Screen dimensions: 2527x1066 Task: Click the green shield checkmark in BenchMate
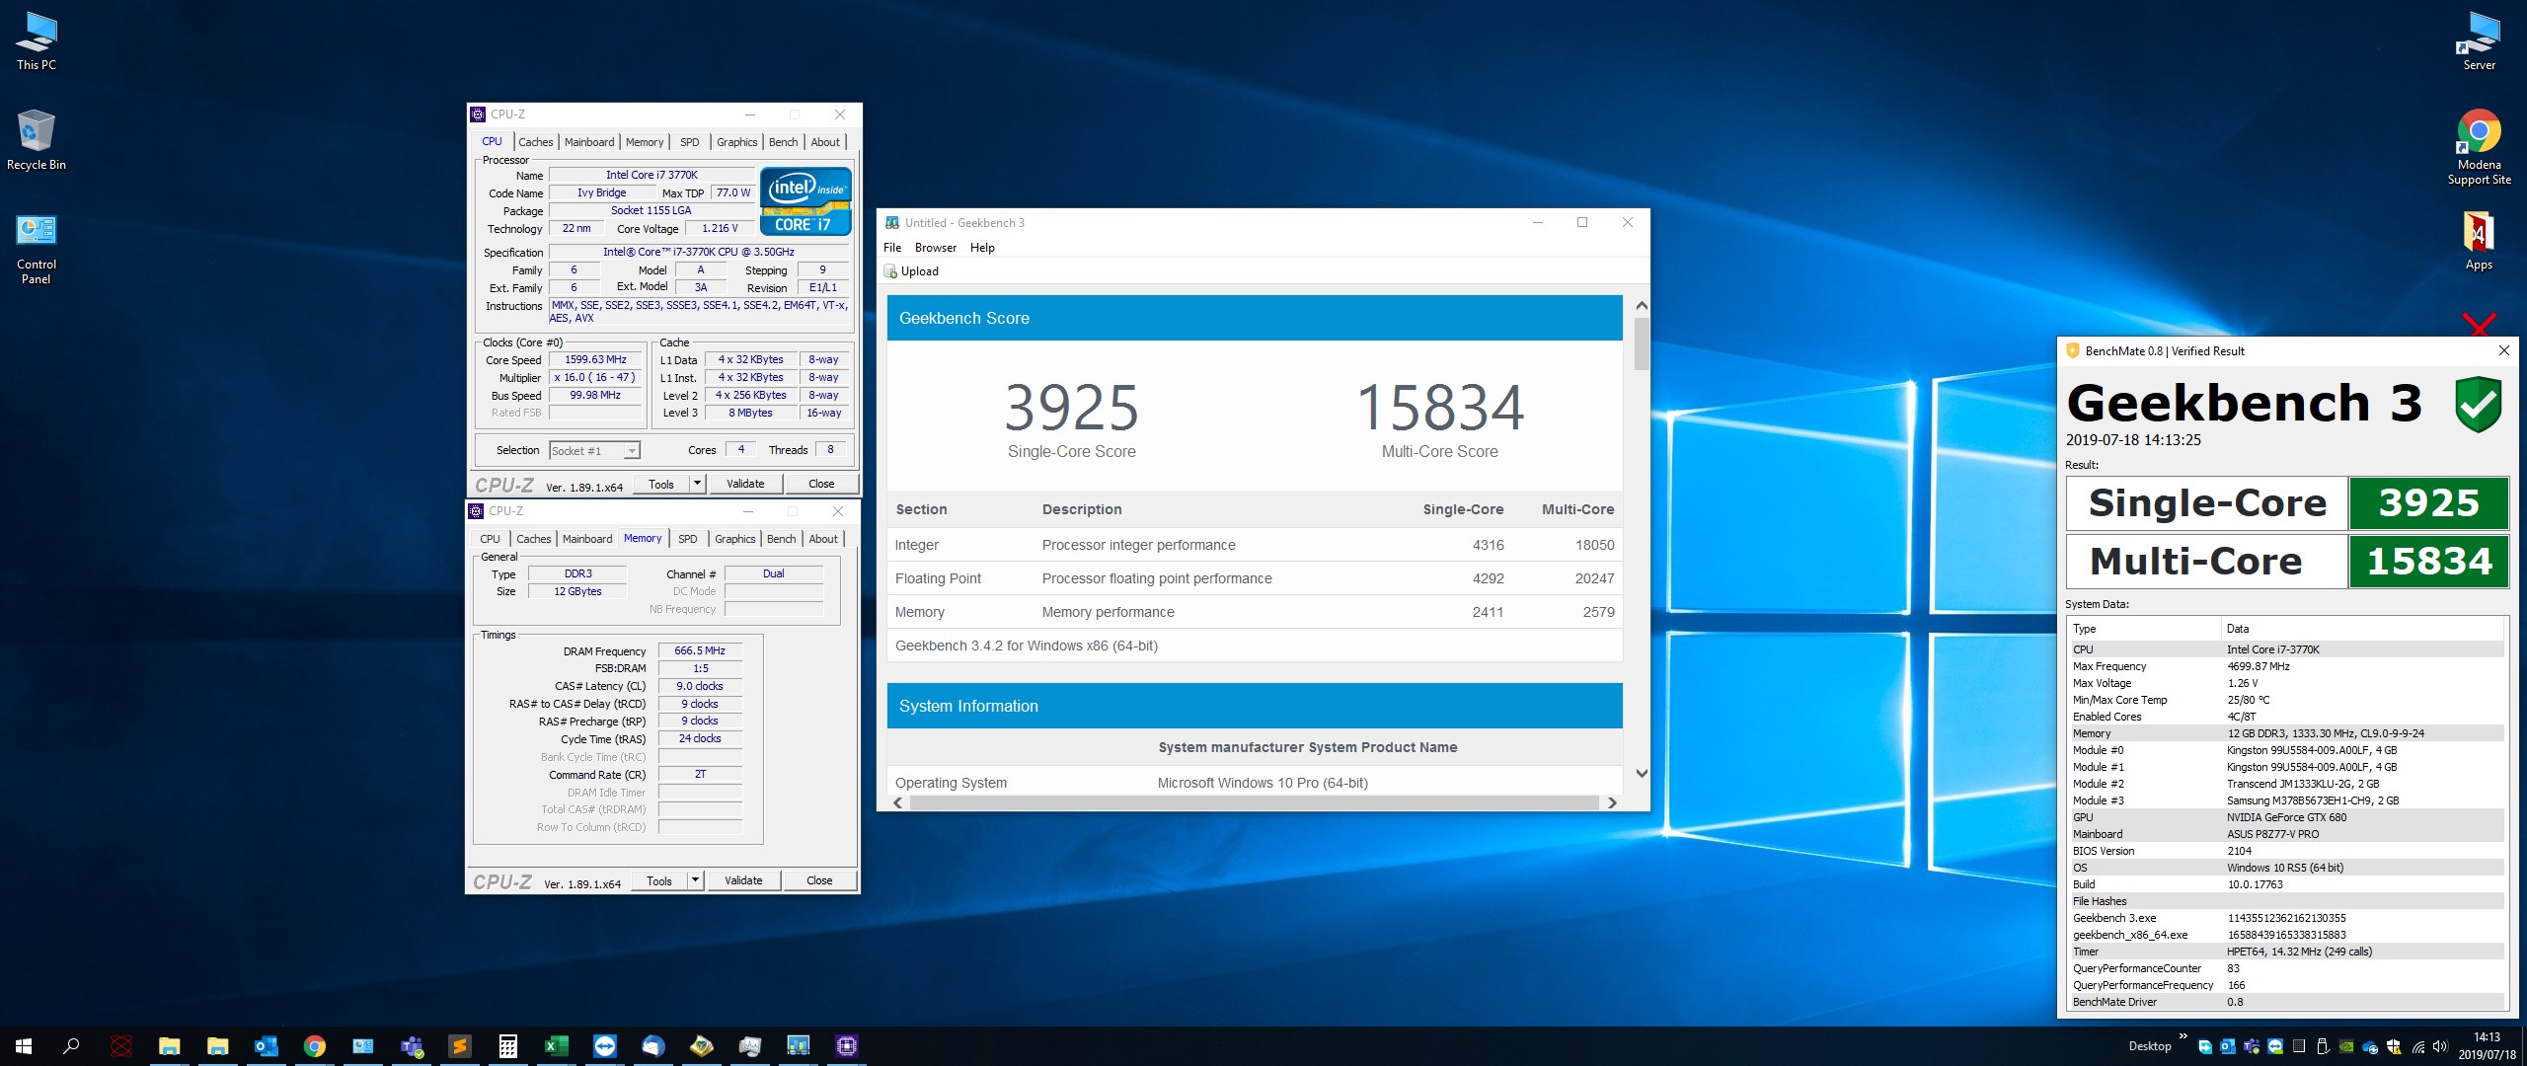[x=2478, y=404]
